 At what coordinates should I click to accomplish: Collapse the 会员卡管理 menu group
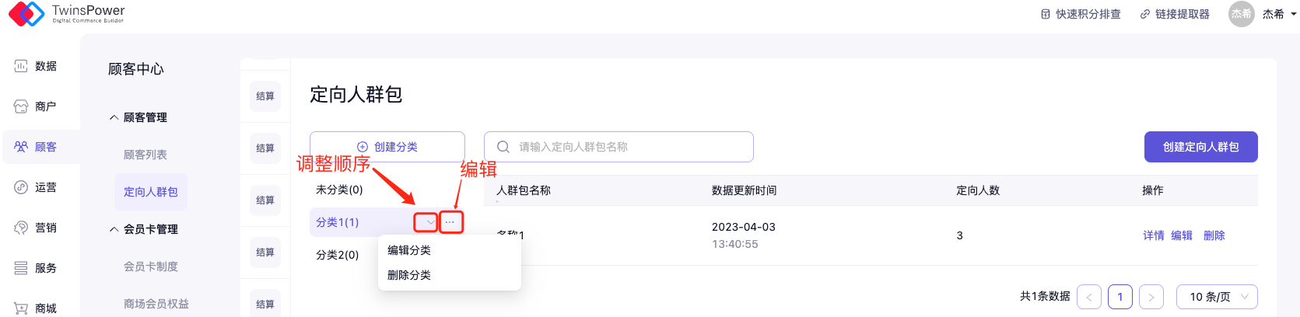(114, 229)
